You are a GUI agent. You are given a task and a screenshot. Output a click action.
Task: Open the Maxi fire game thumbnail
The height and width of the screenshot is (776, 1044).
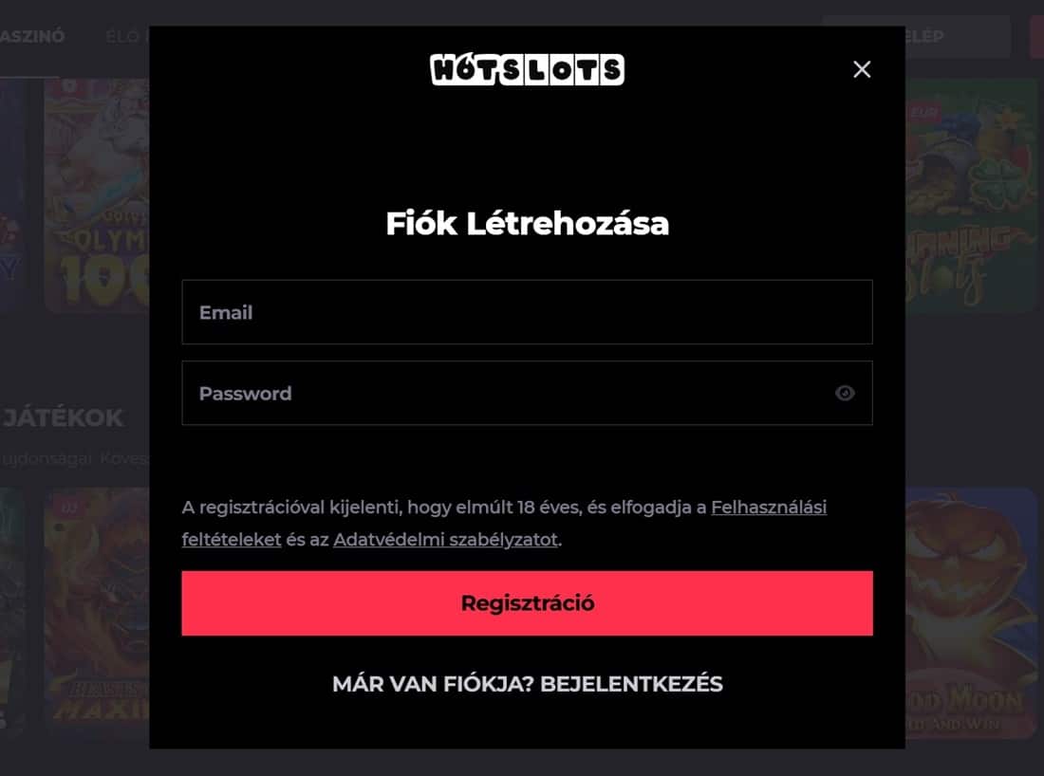click(97, 608)
